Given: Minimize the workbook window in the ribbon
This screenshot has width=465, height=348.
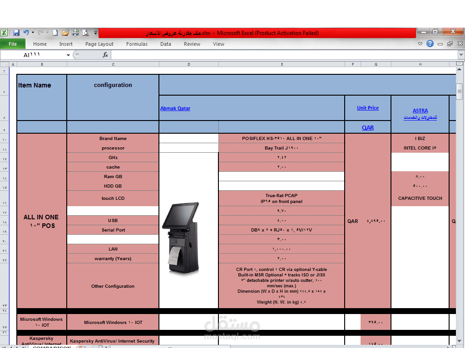Looking at the screenshot, I should [x=440, y=44].
